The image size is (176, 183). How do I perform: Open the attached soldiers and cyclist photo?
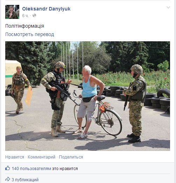[88, 96]
